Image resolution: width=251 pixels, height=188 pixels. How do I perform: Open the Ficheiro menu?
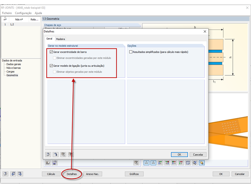tap(7, 13)
